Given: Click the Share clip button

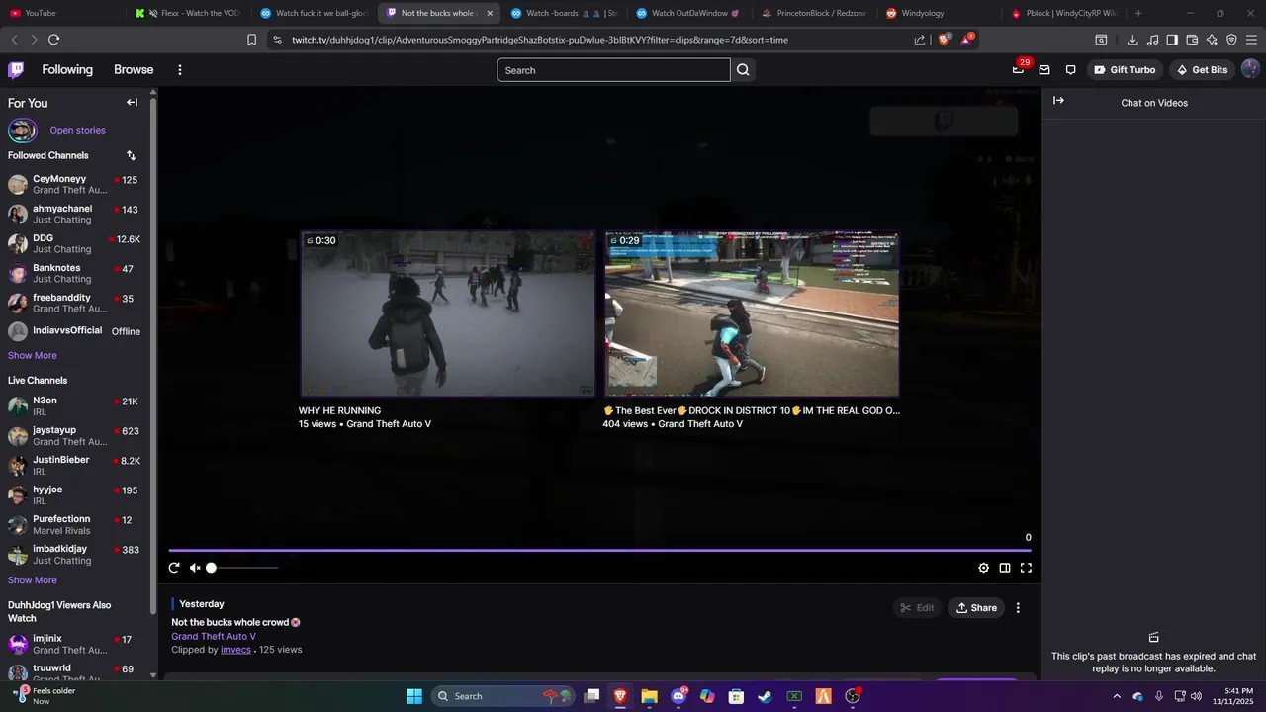Looking at the screenshot, I should tap(976, 608).
